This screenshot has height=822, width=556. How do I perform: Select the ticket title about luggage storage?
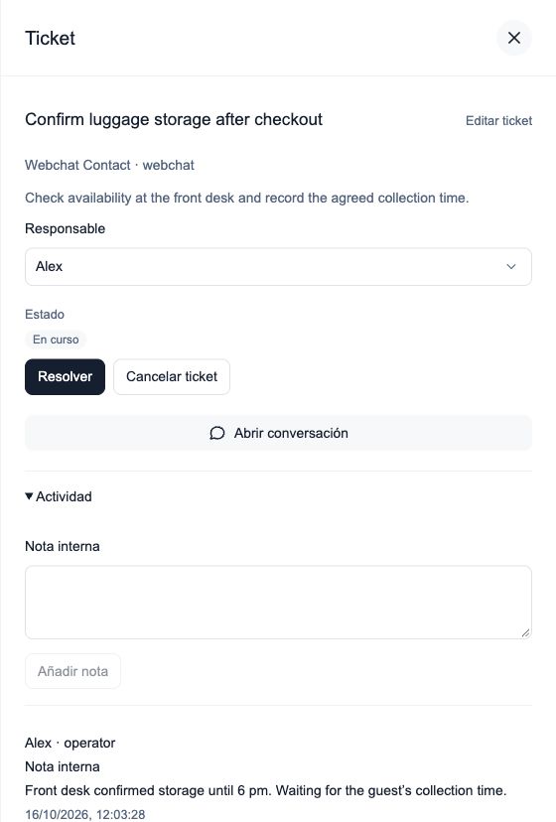(174, 119)
